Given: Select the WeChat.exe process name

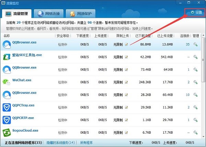Looking at the screenshot, I should [22, 80].
